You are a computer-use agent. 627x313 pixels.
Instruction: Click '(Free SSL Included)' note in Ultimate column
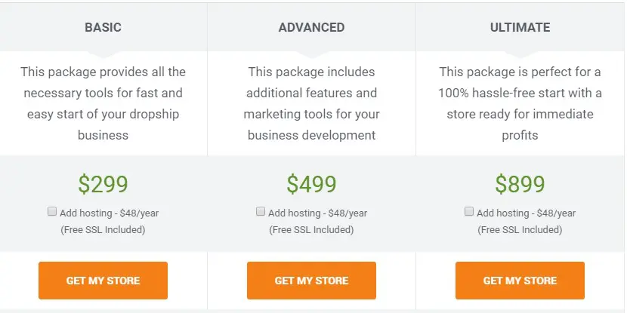pyautogui.click(x=520, y=229)
